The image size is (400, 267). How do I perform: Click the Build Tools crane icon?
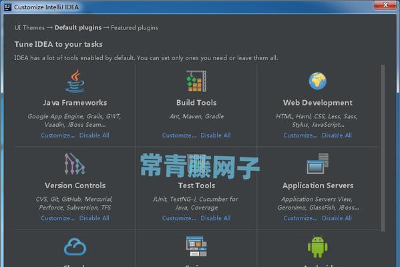click(196, 81)
